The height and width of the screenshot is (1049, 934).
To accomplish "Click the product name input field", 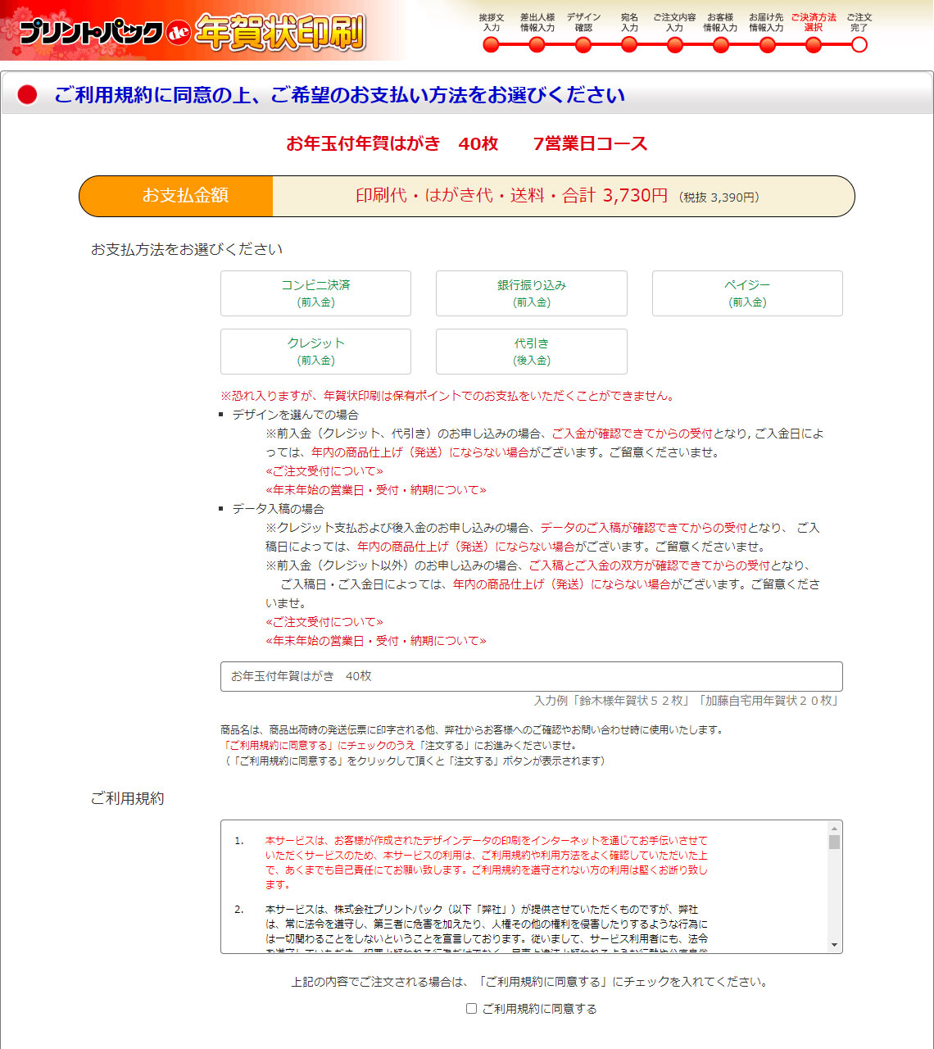I will [531, 676].
